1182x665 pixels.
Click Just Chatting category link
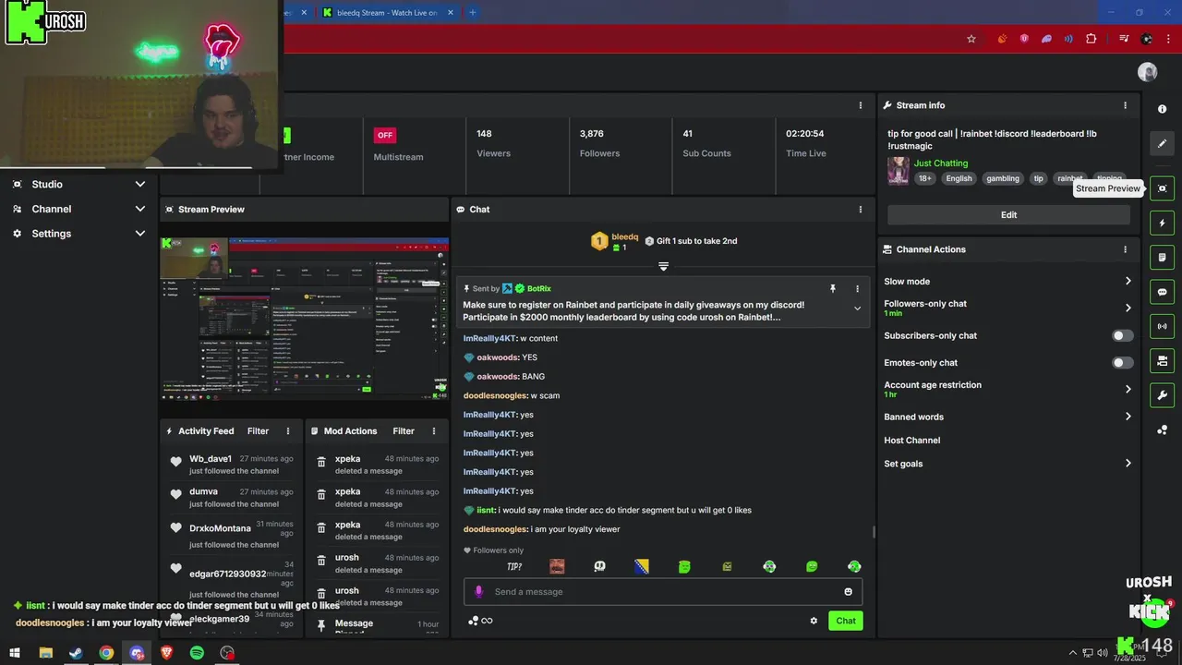pos(941,163)
